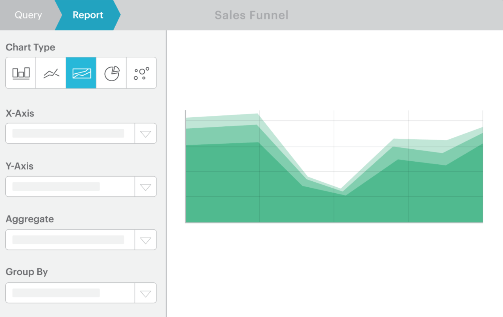Select the line chart type icon
Viewport: 503px width, 317px height.
pyautogui.click(x=51, y=73)
